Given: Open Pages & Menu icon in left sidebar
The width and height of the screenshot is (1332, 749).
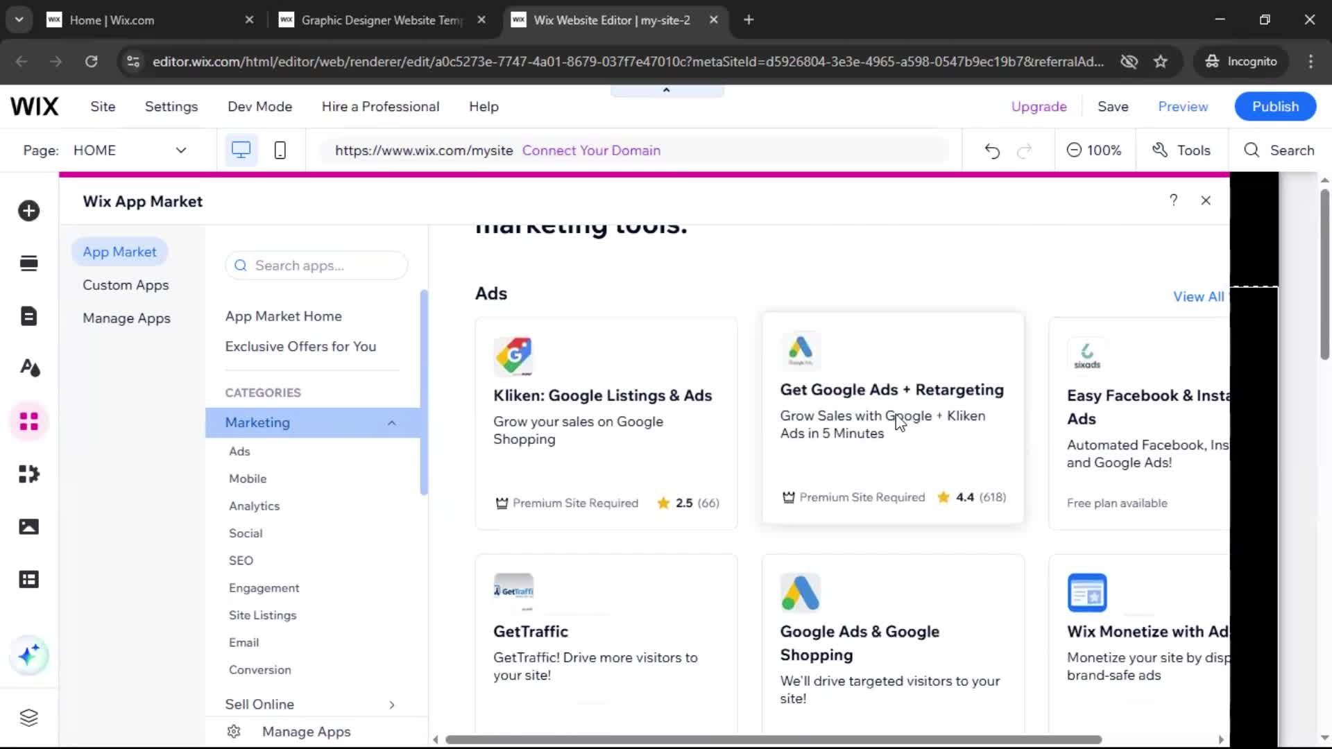Looking at the screenshot, I should 29,316.
